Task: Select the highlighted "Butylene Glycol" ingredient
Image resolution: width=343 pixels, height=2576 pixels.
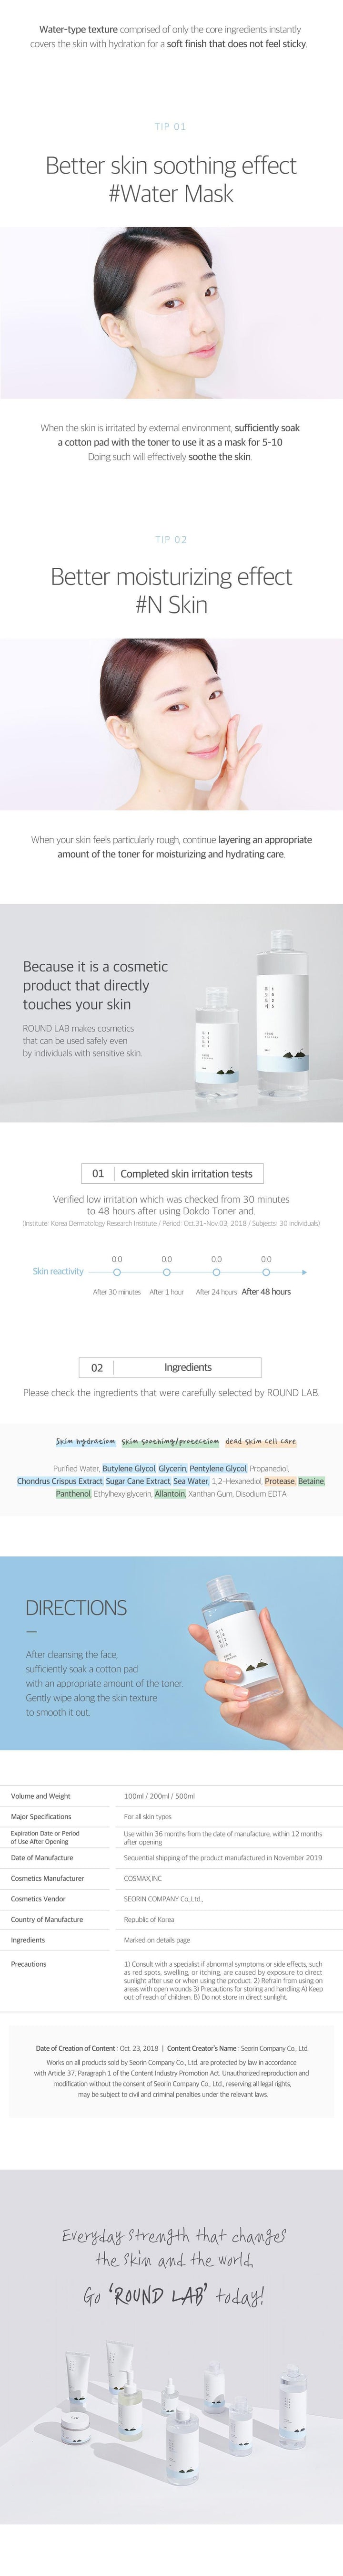Action: pos(129,1469)
